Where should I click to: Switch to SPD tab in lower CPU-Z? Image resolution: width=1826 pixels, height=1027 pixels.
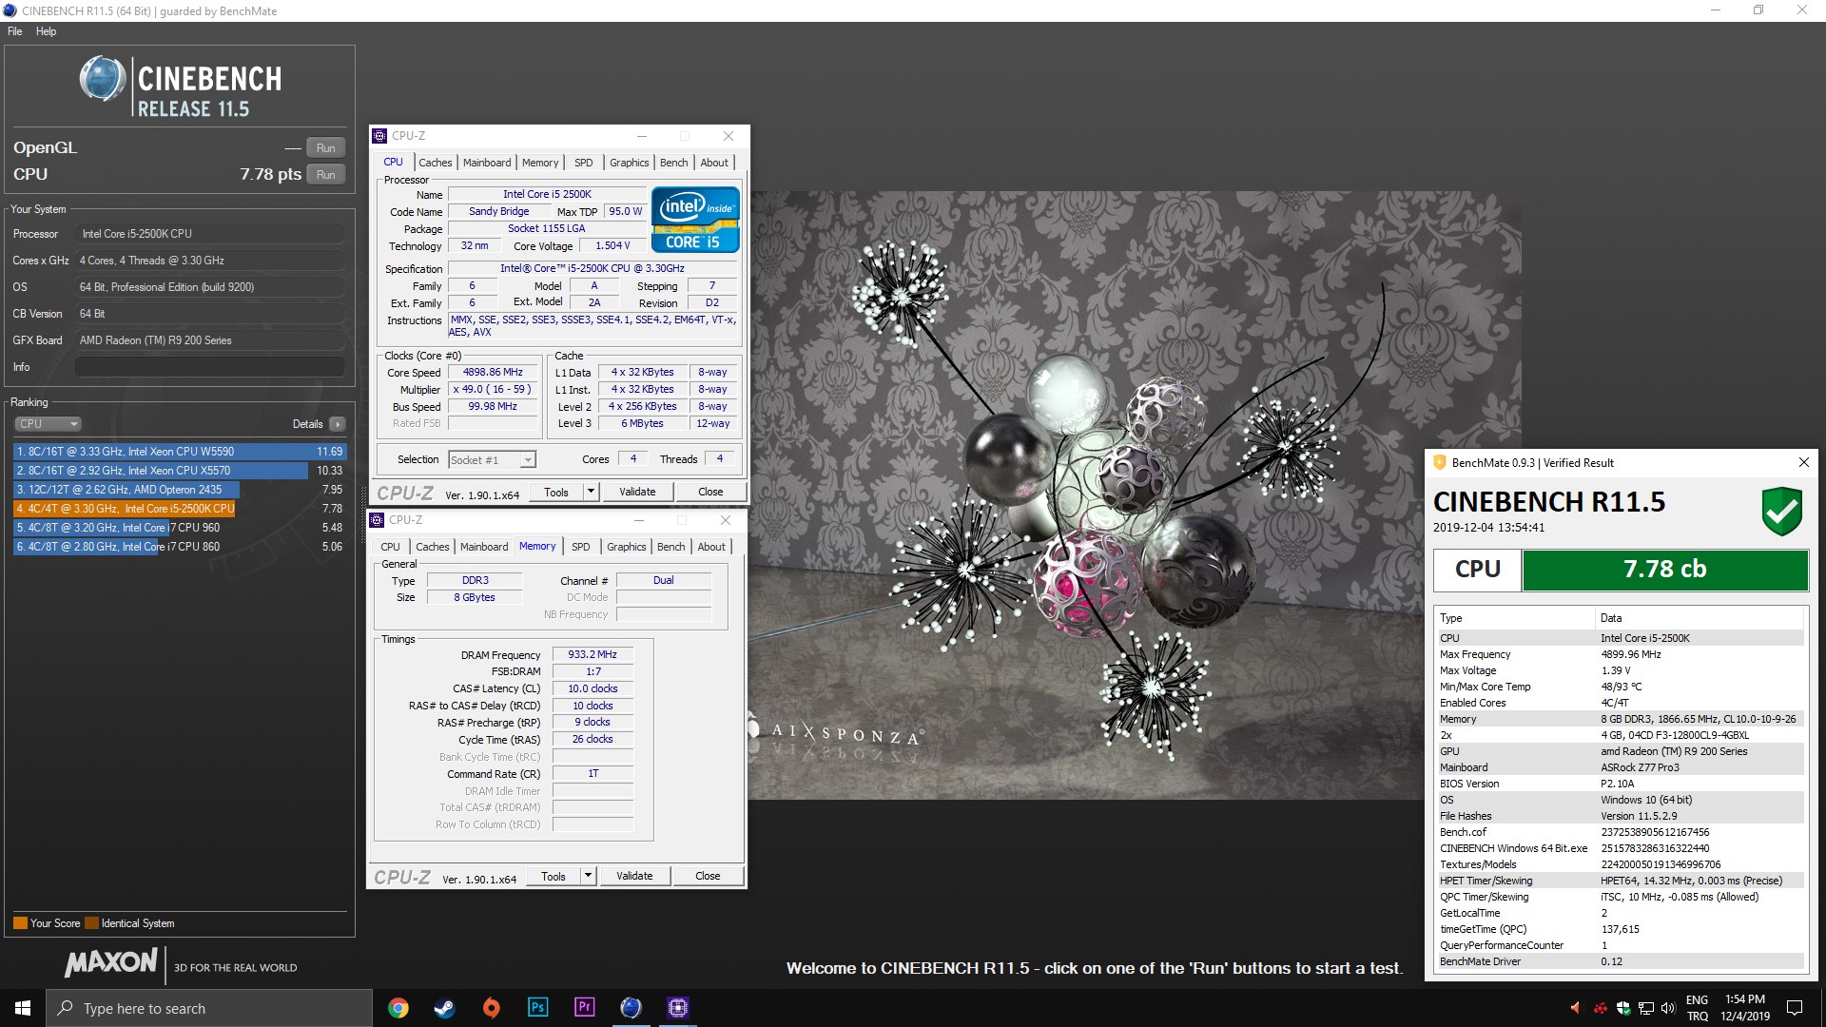580,547
